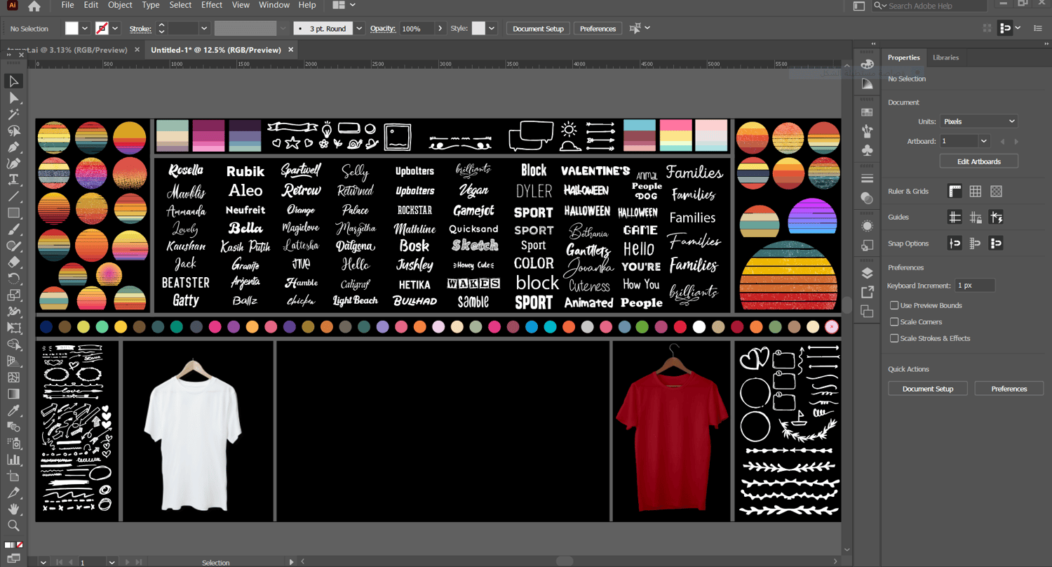Click the Style swatch in control bar
1052x567 pixels.
coord(478,29)
